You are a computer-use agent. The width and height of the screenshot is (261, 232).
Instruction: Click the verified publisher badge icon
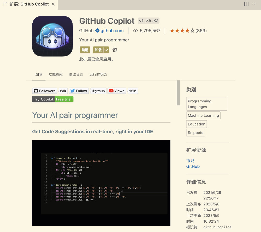[97, 30]
